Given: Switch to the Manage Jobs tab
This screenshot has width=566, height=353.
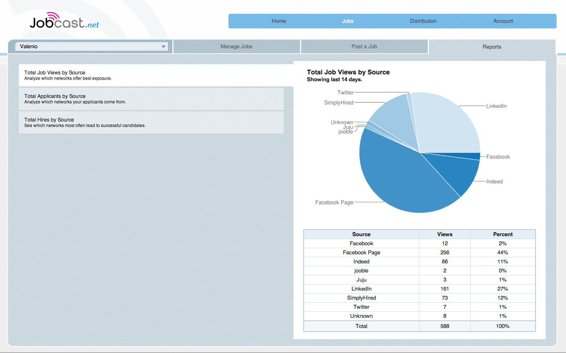Looking at the screenshot, I should pyautogui.click(x=237, y=46).
